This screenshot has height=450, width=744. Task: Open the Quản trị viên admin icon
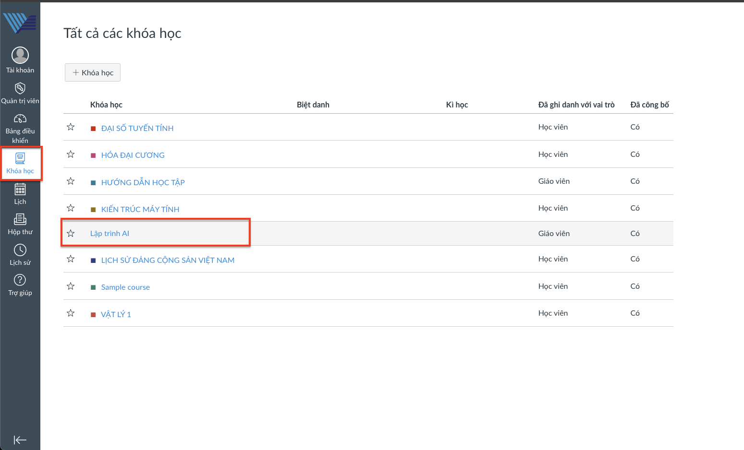[x=20, y=89]
